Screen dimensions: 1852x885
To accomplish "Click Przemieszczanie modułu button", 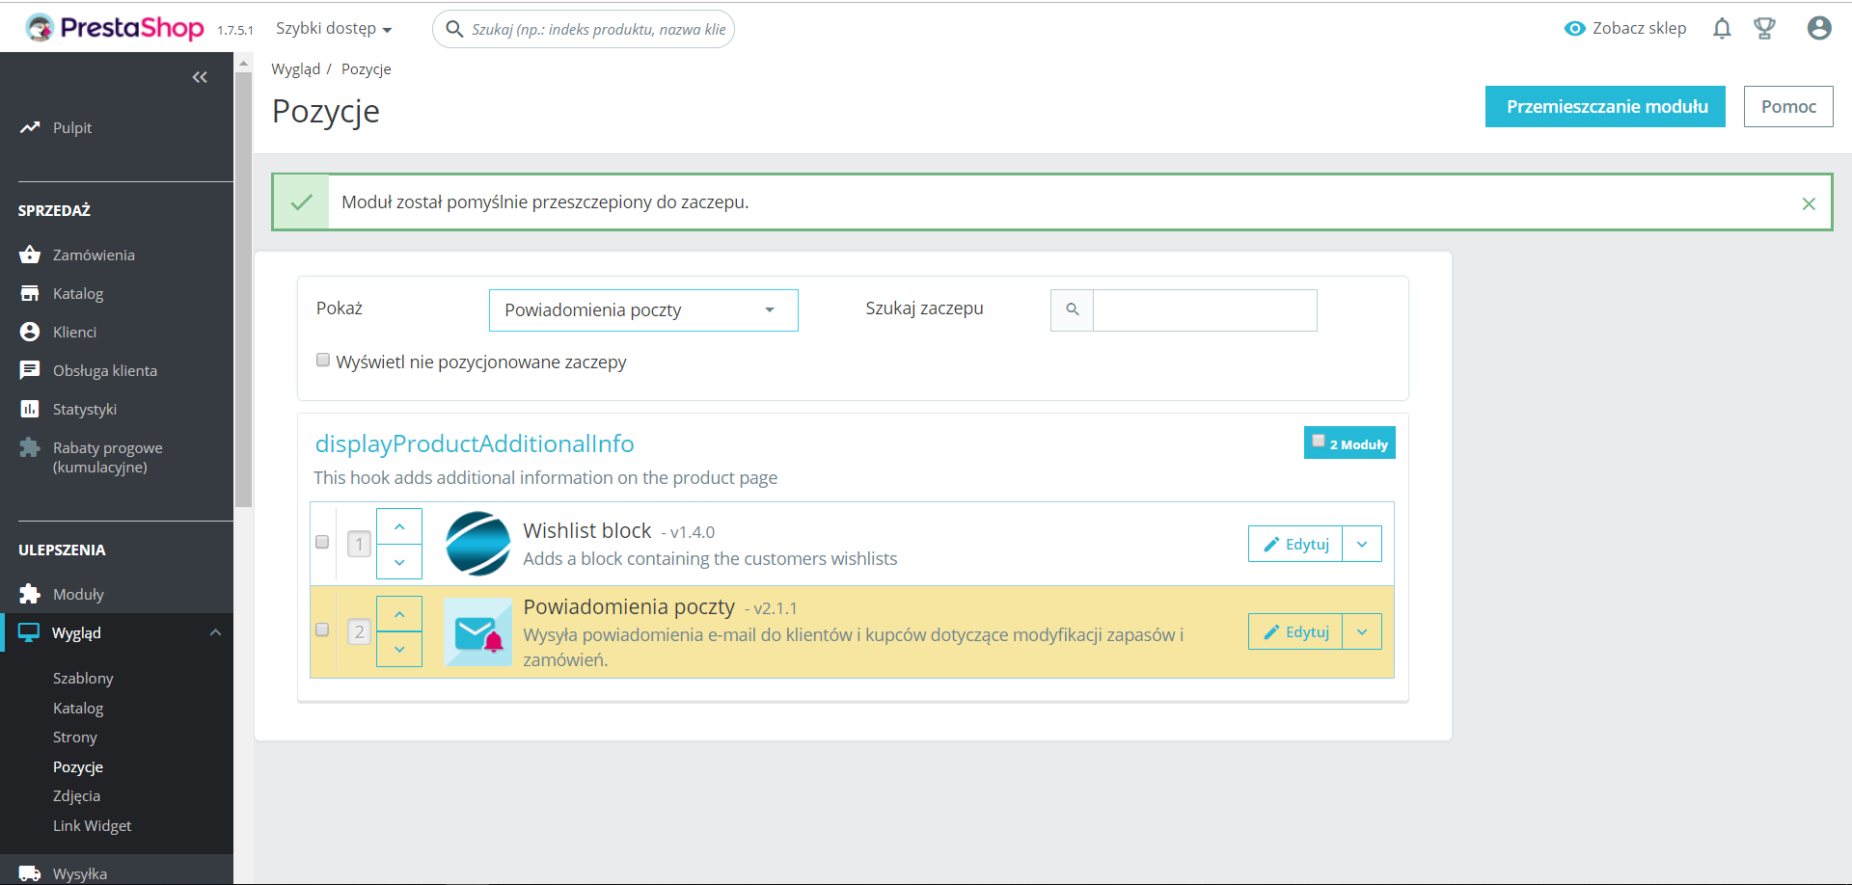I will point(1605,106).
